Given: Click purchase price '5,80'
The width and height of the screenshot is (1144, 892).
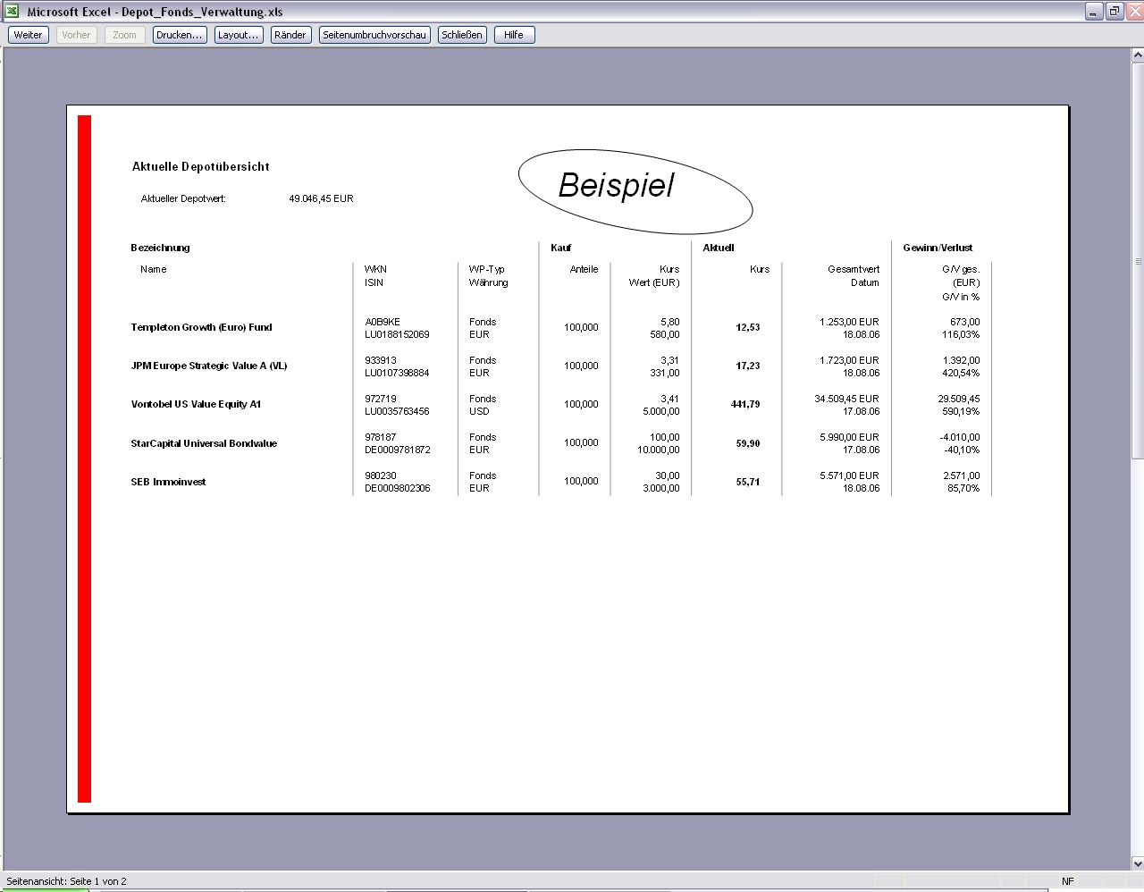Looking at the screenshot, I should [670, 322].
